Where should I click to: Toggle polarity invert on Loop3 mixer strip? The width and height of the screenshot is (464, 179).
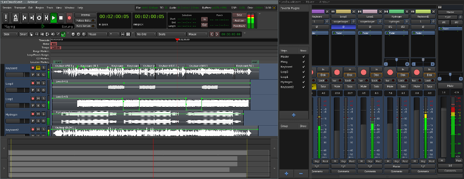(x=343, y=27)
